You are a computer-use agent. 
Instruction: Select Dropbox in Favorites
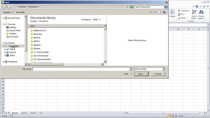click(11, 33)
